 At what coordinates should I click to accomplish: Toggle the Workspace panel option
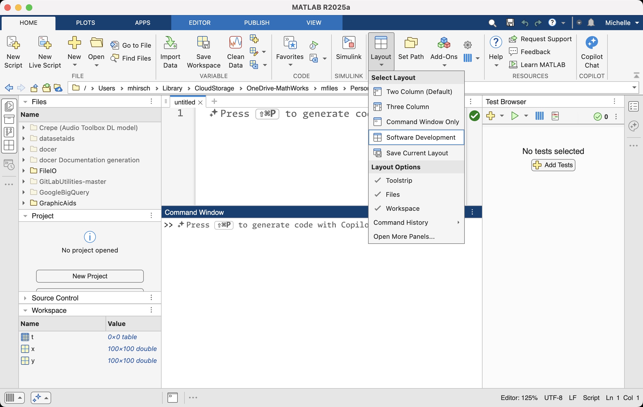click(403, 209)
